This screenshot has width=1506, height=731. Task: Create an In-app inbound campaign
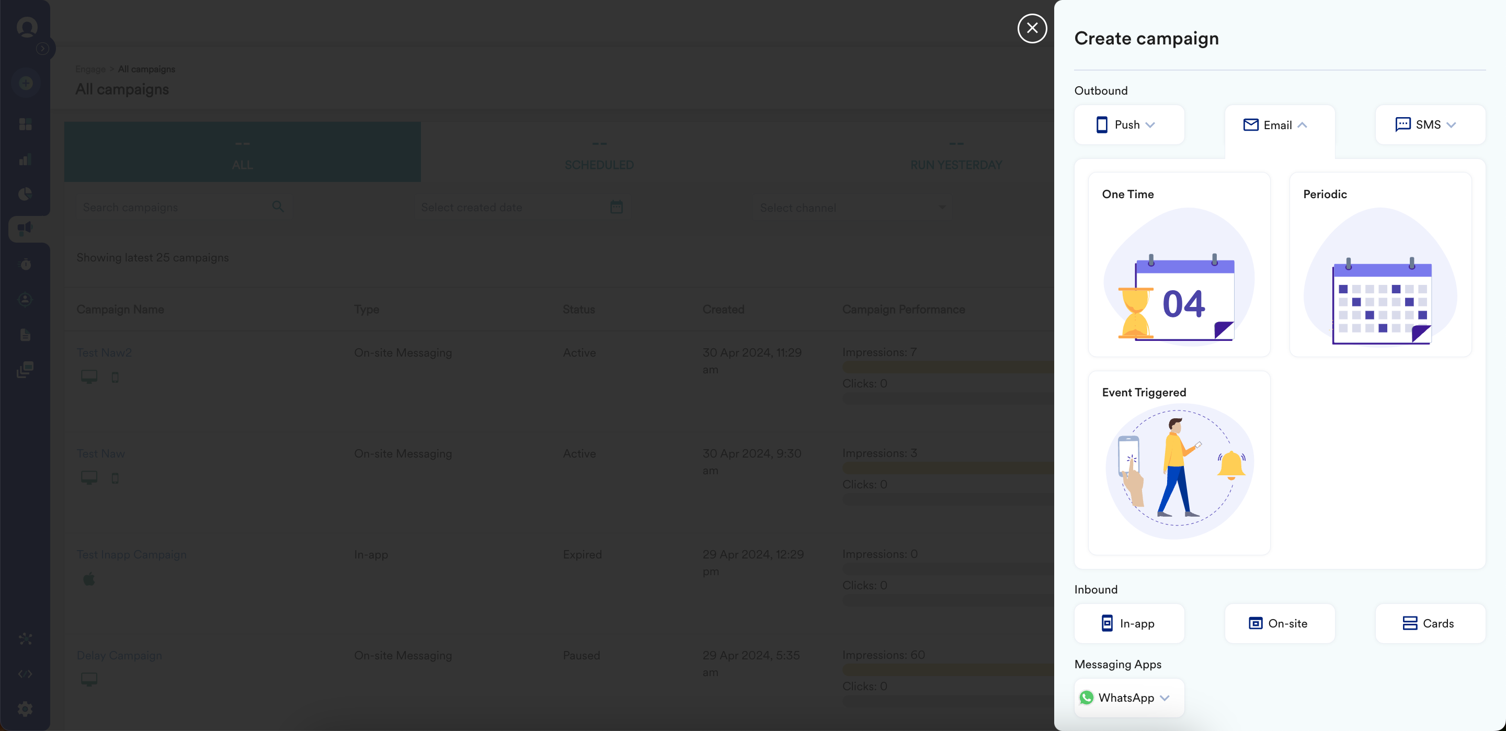pyautogui.click(x=1129, y=623)
